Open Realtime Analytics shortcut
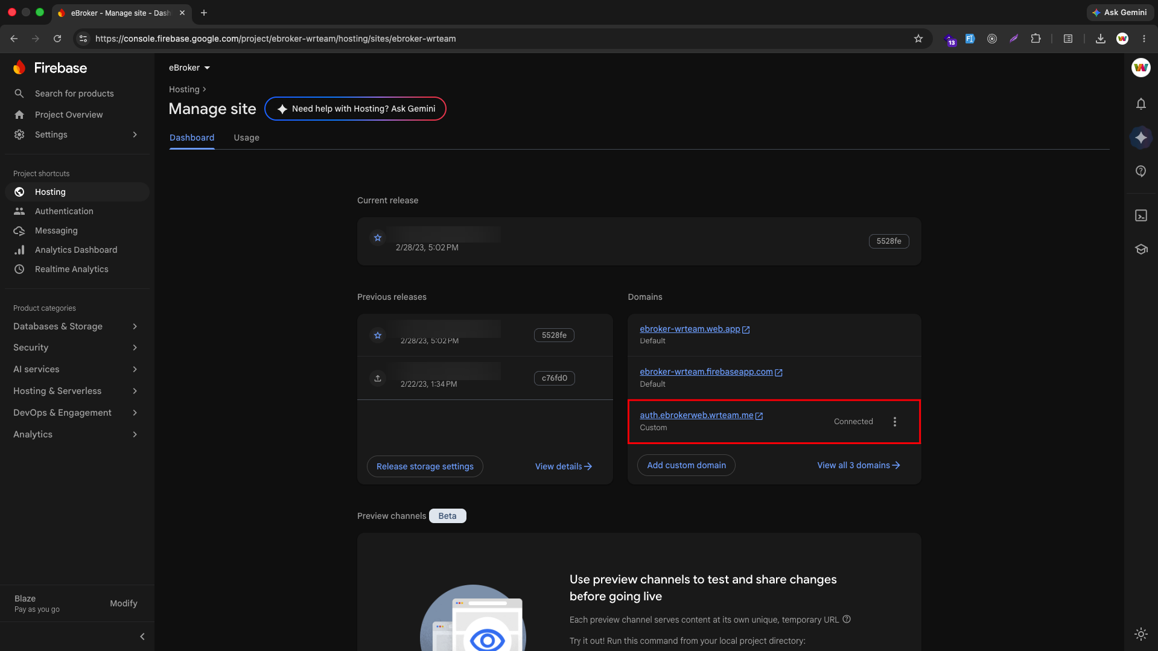The height and width of the screenshot is (651, 1158). tap(77, 269)
